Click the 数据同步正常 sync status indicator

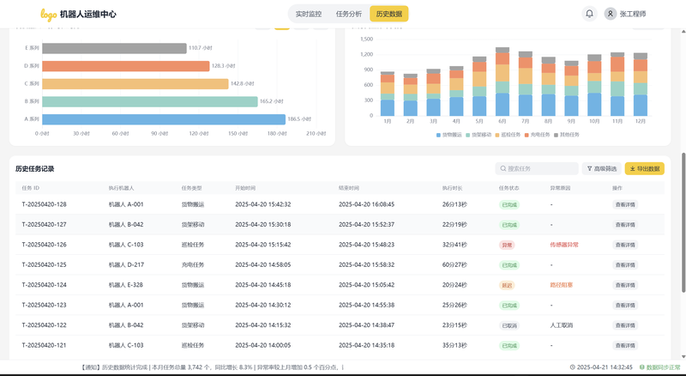click(660, 367)
